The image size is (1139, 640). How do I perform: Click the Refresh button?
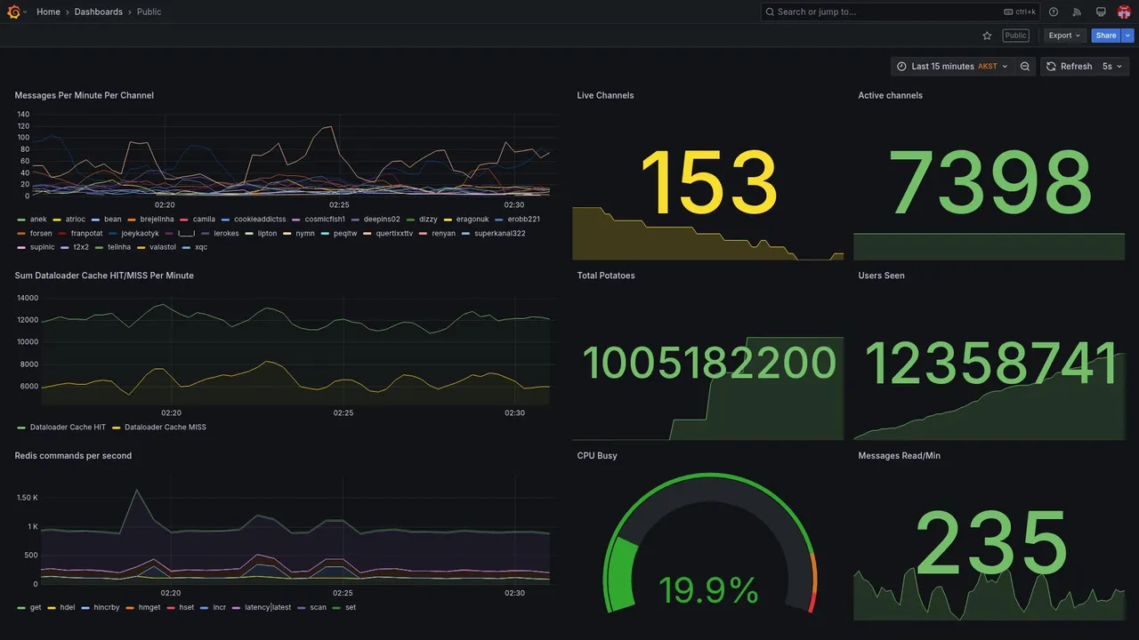point(1069,67)
